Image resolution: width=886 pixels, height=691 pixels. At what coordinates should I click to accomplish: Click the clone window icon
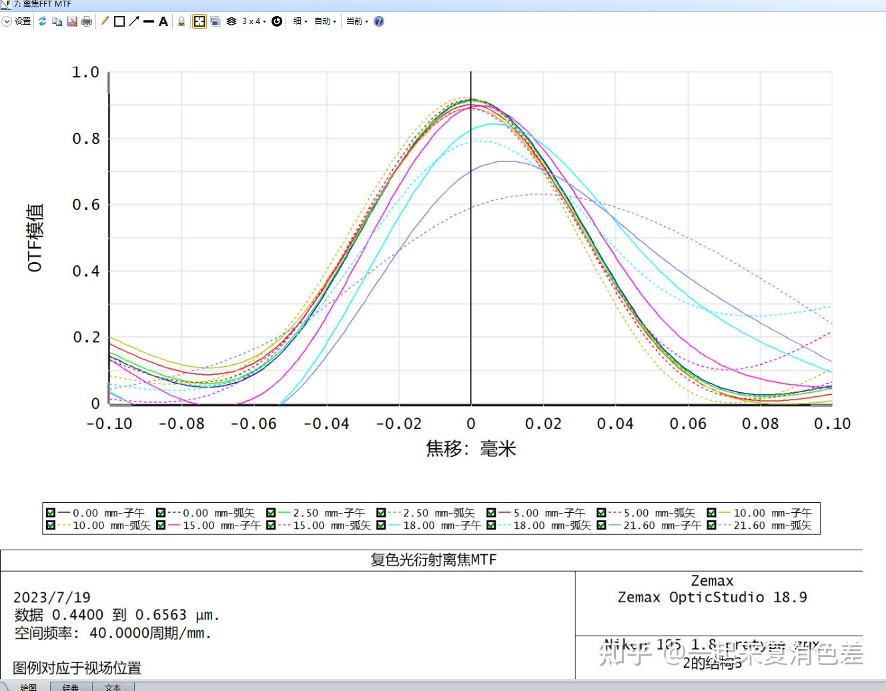(215, 21)
